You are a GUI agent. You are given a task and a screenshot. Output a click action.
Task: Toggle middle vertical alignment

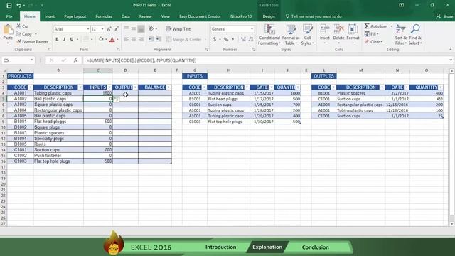(x=134, y=28)
